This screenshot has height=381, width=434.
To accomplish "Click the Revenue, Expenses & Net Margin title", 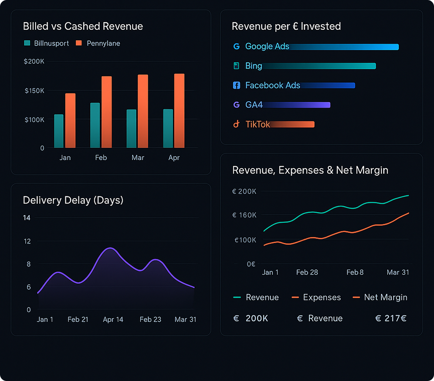I will point(310,170).
